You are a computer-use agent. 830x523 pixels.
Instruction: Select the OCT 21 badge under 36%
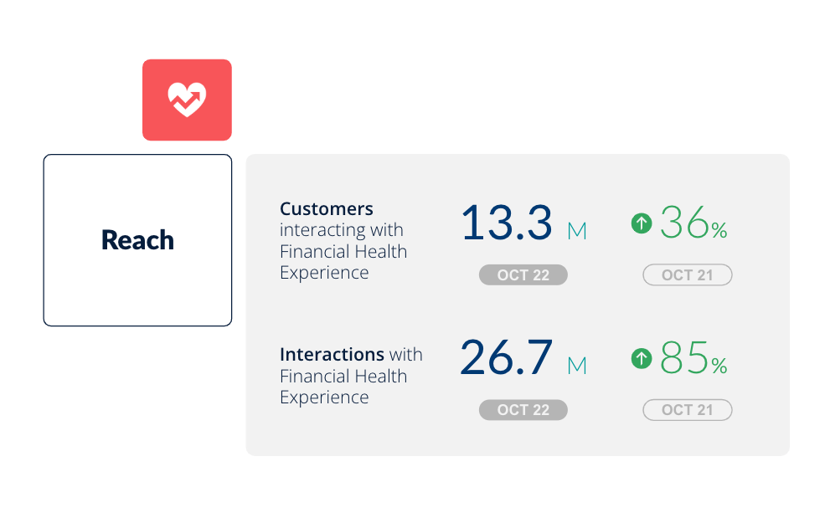[688, 275]
